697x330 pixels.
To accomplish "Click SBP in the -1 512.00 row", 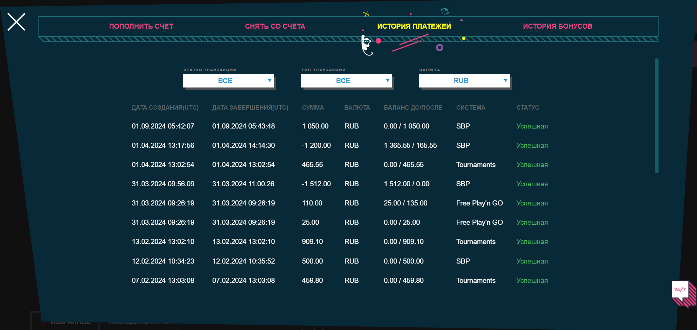I will (463, 184).
